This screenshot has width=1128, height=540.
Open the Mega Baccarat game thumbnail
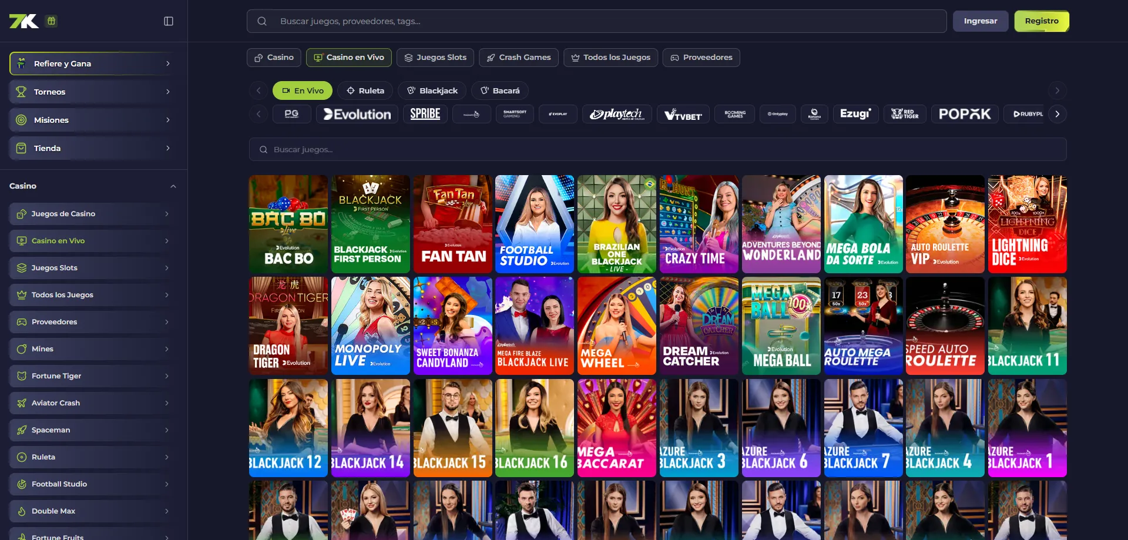click(x=617, y=428)
